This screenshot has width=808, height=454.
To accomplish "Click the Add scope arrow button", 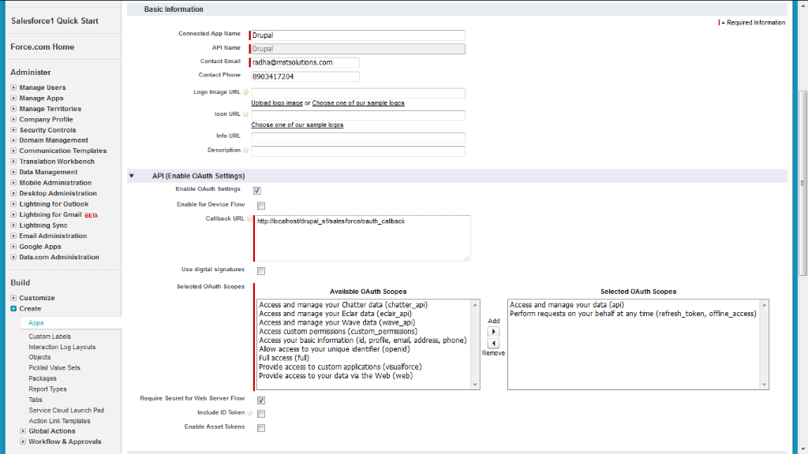I will pos(493,332).
